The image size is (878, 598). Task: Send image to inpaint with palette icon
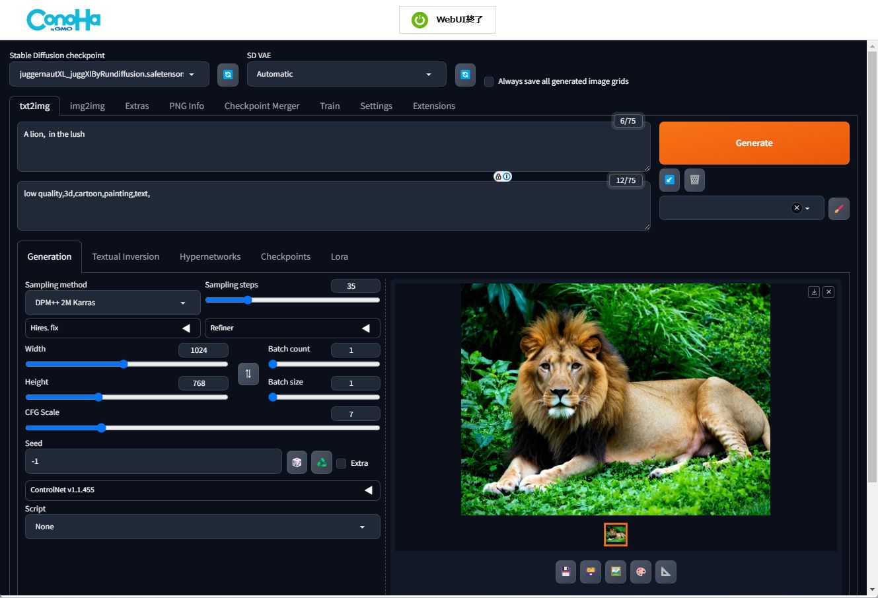[x=641, y=572]
